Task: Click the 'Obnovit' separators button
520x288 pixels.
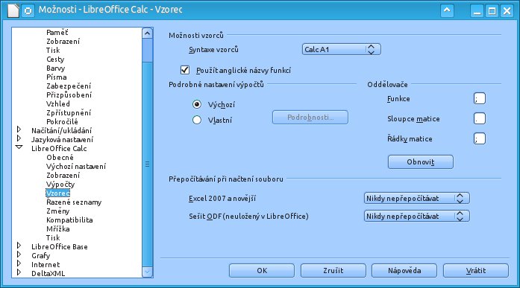Action: pos(421,162)
